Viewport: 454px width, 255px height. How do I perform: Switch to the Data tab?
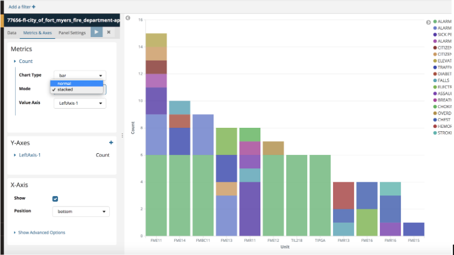click(12, 33)
